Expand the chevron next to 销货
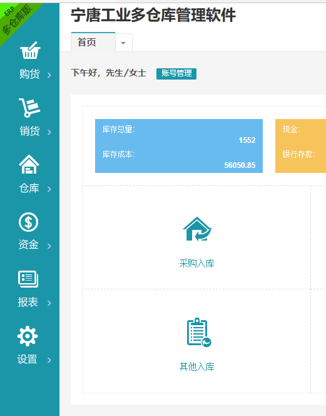The image size is (326, 416). click(x=49, y=132)
